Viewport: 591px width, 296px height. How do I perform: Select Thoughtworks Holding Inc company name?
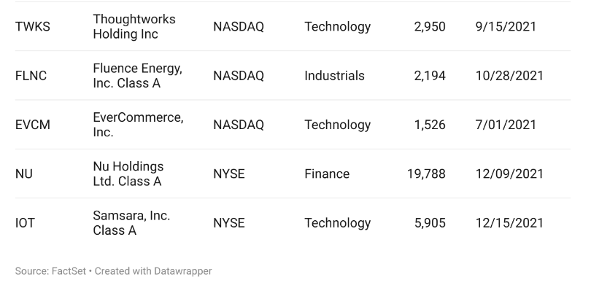[x=134, y=26]
